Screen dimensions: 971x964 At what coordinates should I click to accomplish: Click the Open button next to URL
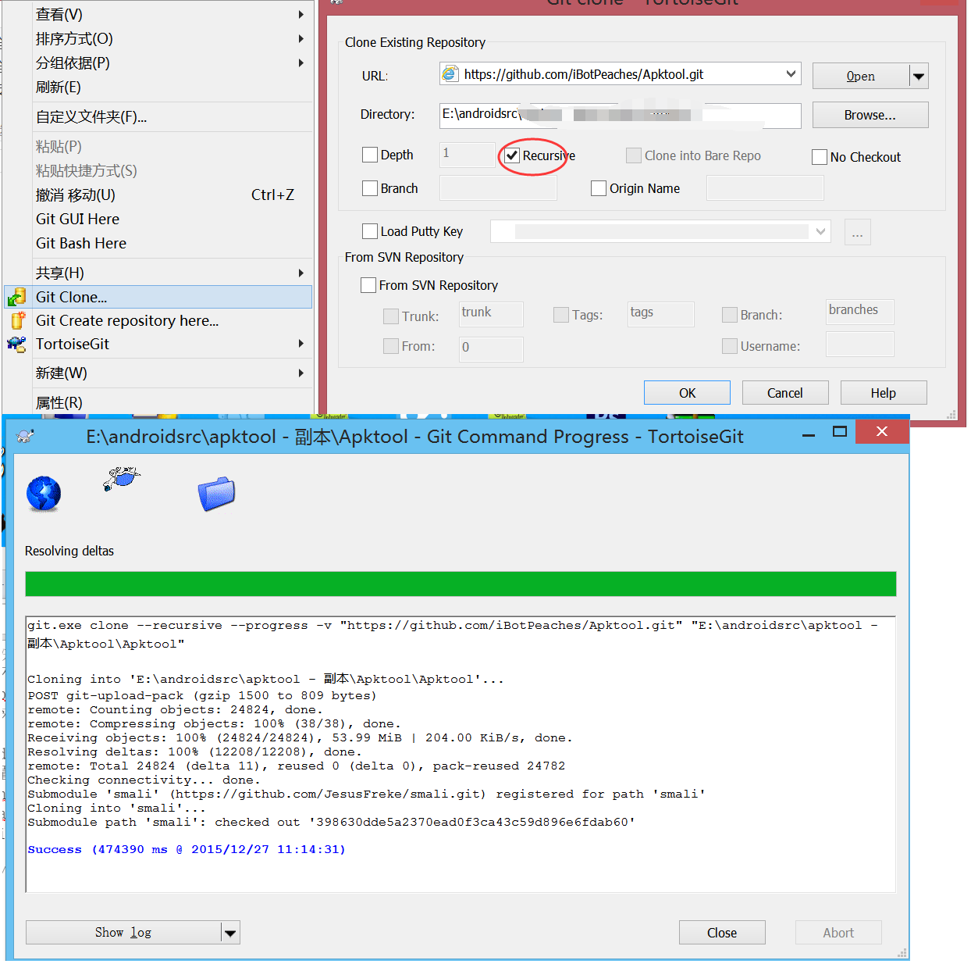861,77
